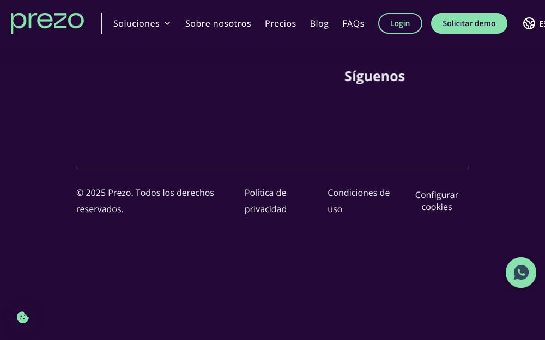Image resolution: width=545 pixels, height=340 pixels.
Task: Open Política de privacidad link
Action: [265, 201]
